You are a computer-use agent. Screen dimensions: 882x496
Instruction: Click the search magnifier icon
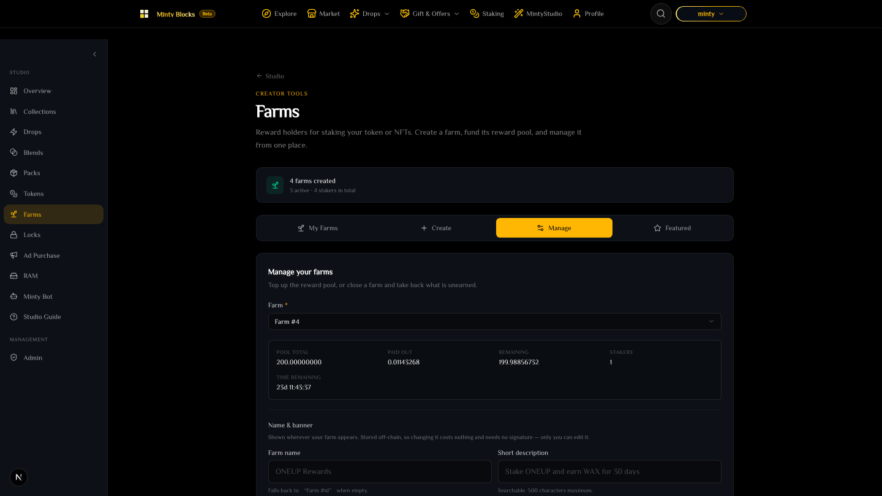tap(661, 13)
